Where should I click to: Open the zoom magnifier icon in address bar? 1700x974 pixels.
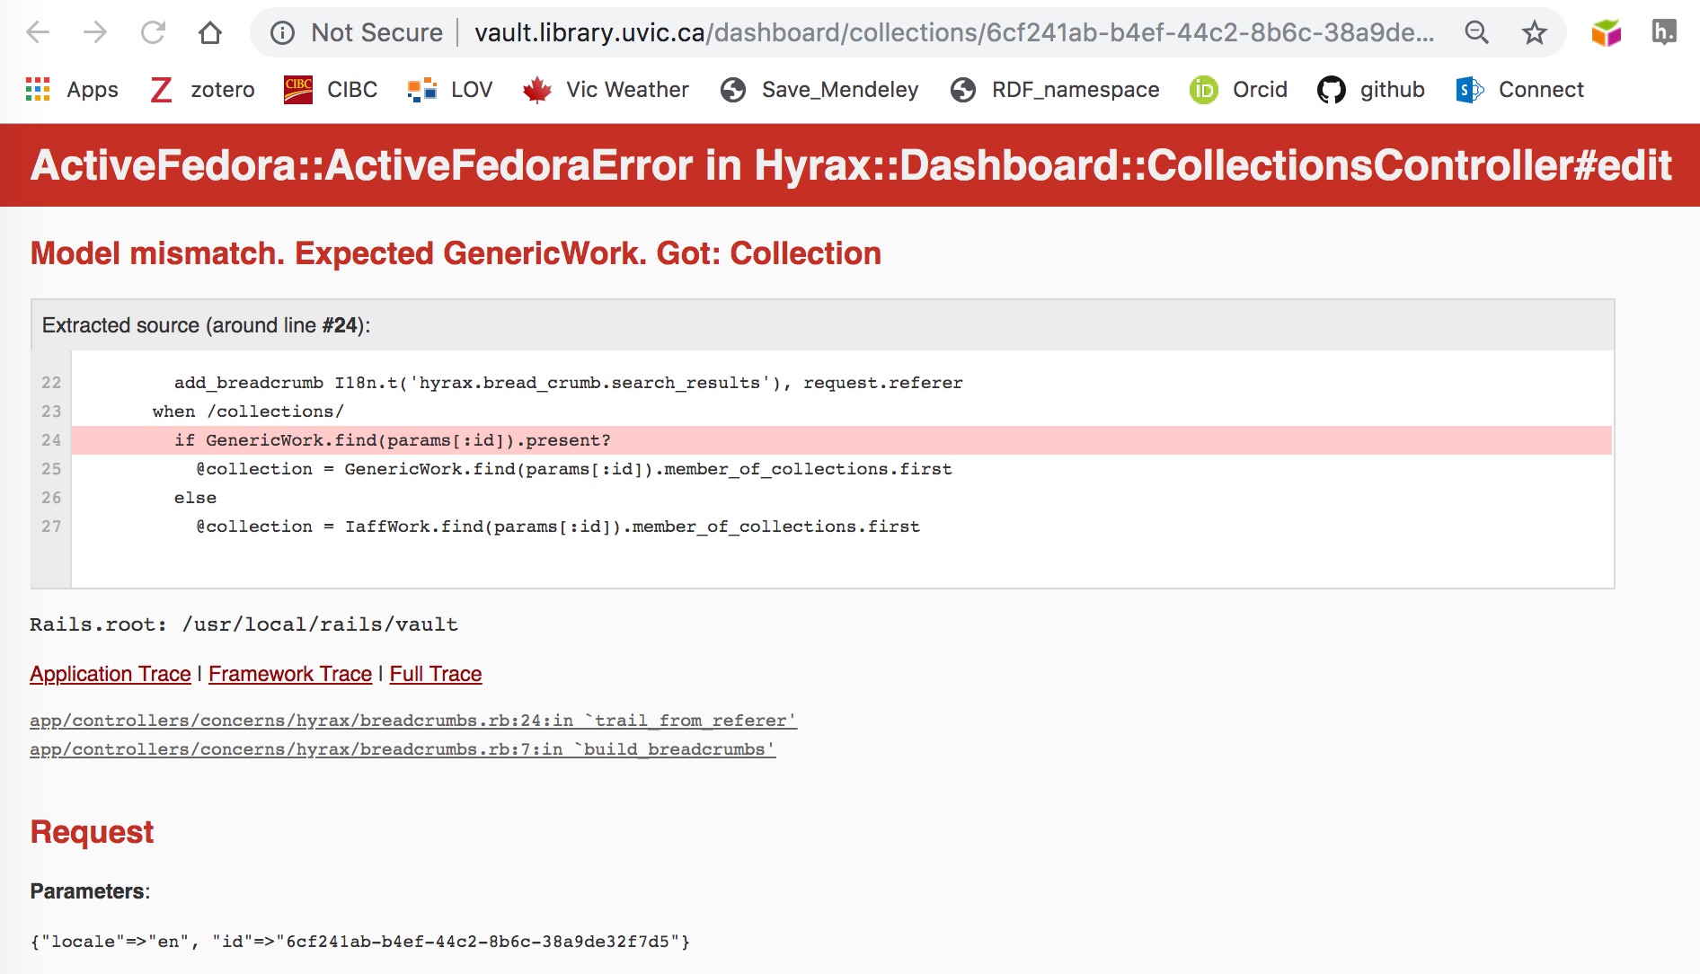click(1476, 33)
